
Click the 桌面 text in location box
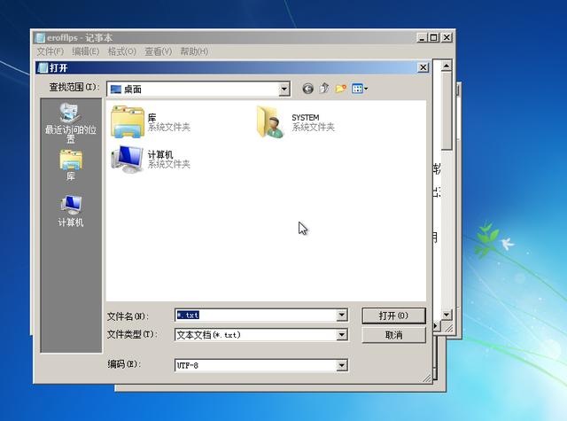coord(132,90)
